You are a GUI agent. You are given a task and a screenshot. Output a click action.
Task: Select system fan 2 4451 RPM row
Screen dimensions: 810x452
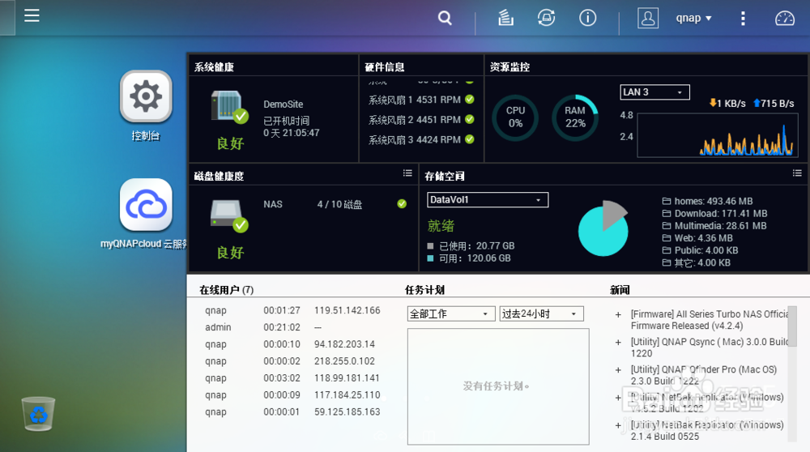[421, 120]
